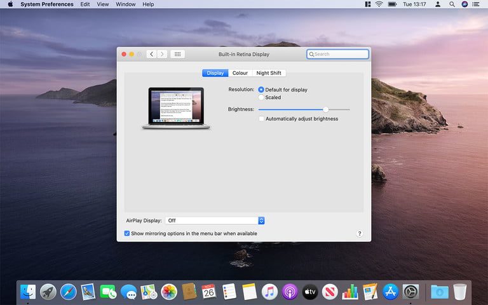Open Pages app in the dock
The height and width of the screenshot is (305, 488).
[x=370, y=292]
